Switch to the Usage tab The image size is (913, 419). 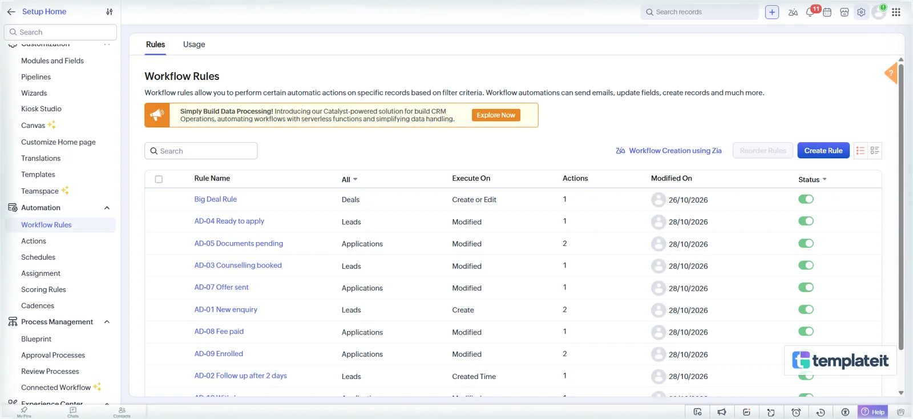coord(194,45)
